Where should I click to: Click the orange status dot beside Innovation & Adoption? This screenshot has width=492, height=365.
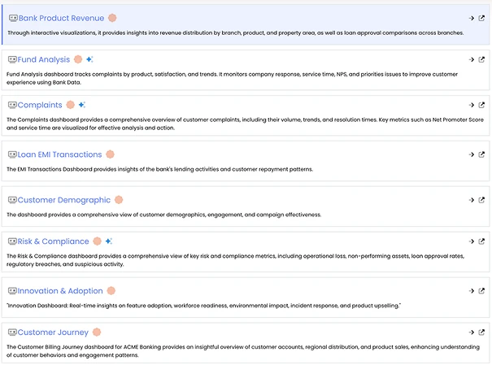(111, 291)
